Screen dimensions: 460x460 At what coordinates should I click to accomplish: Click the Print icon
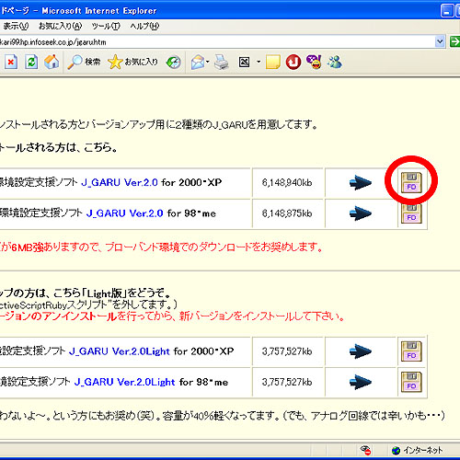[222, 63]
